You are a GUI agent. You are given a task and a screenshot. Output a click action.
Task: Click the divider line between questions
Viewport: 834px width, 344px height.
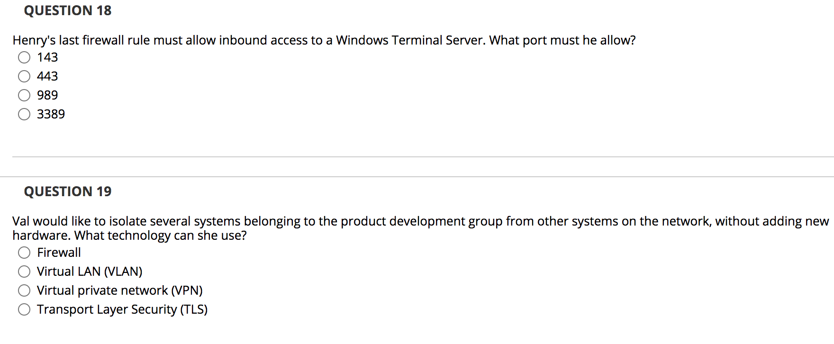[x=417, y=156]
